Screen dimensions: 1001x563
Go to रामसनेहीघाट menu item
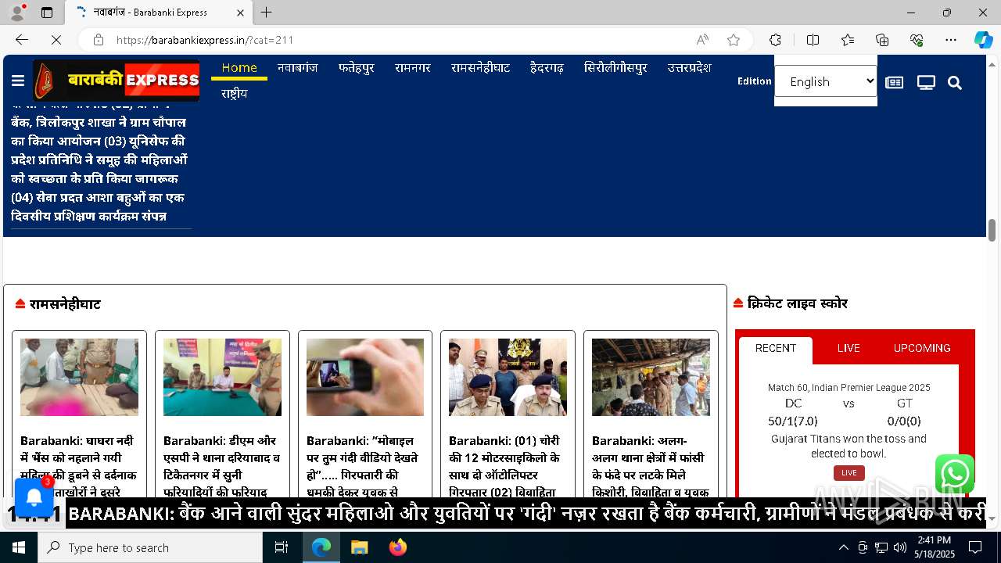point(480,68)
